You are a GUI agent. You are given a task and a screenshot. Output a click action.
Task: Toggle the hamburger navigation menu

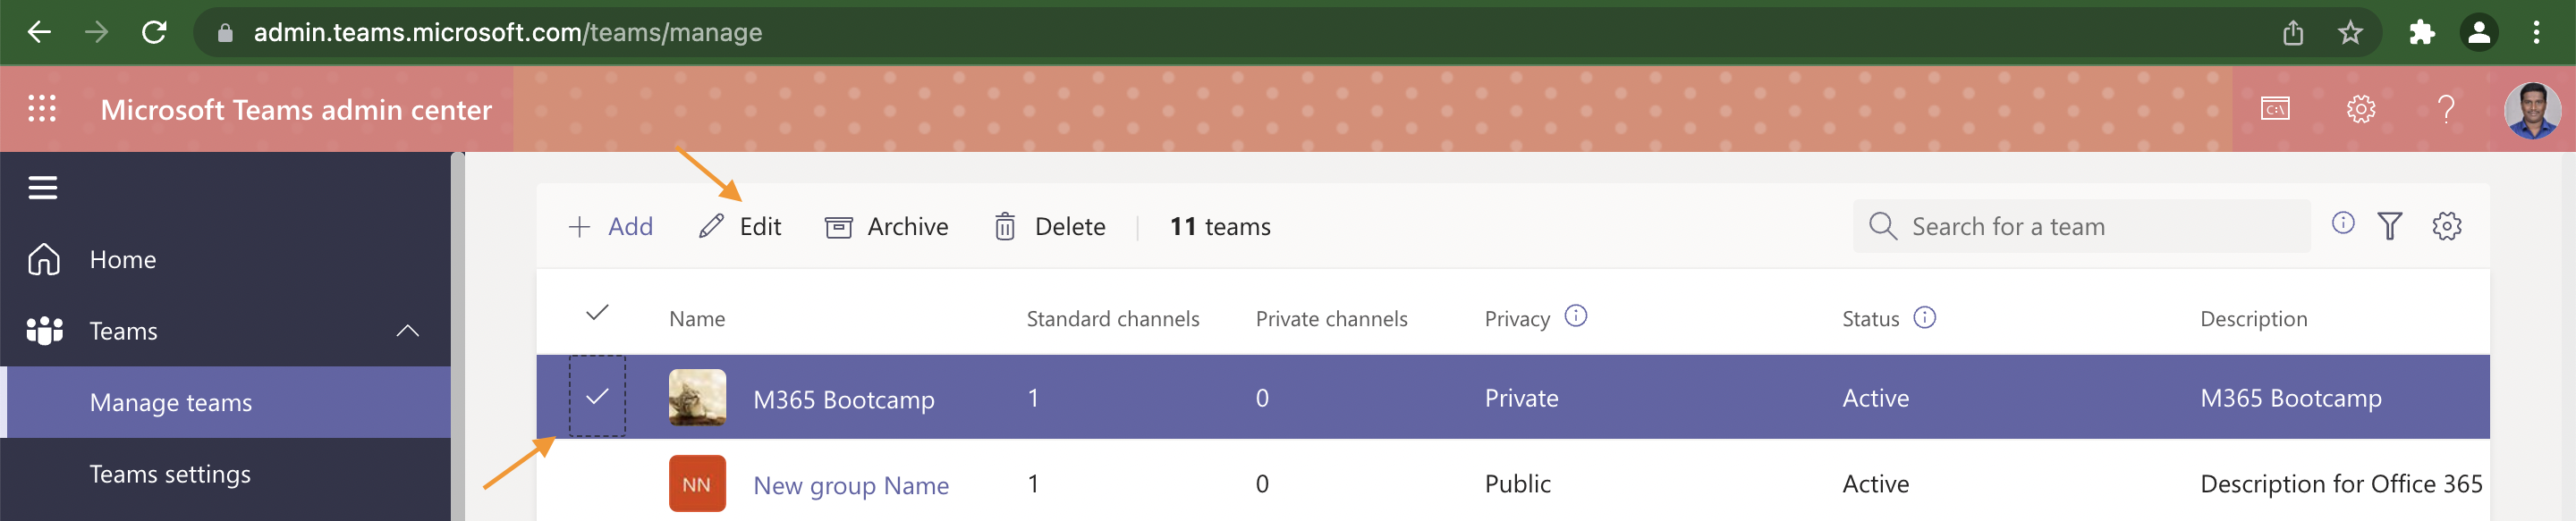click(x=42, y=187)
